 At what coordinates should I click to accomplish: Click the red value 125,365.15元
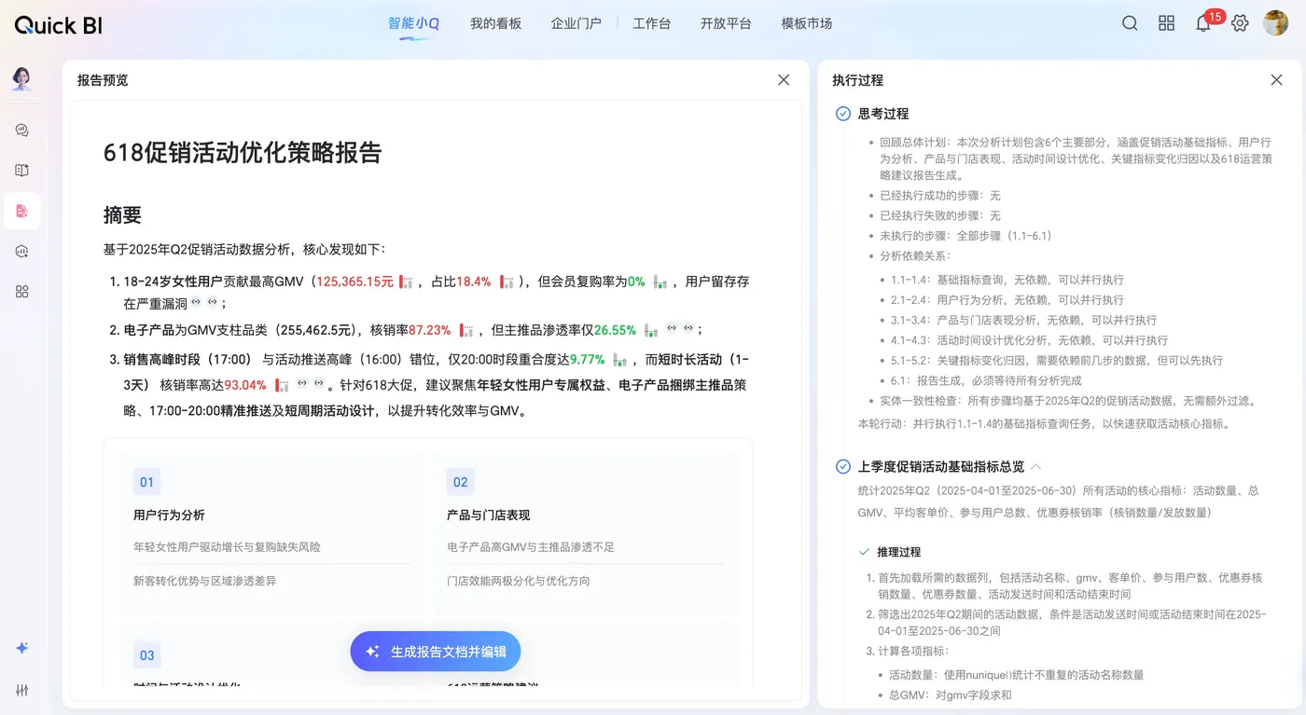click(x=354, y=282)
